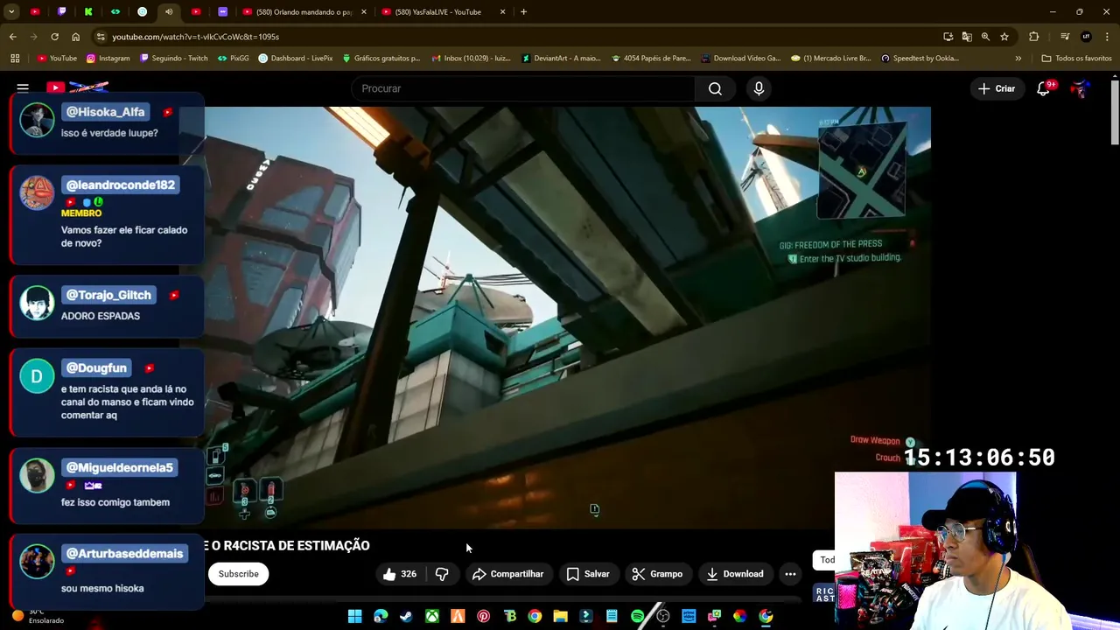
Task: Open Mercado Livre bookmark
Action: (830, 59)
